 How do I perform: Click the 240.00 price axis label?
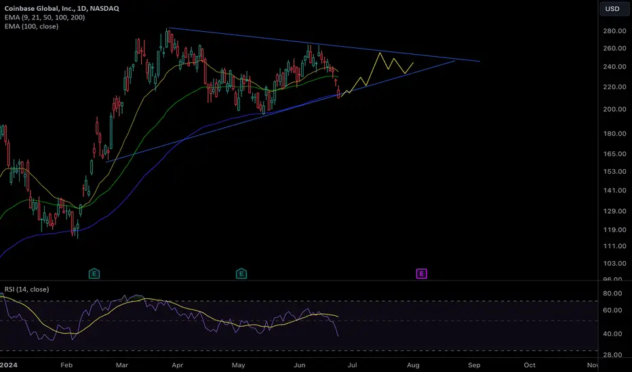[614, 67]
